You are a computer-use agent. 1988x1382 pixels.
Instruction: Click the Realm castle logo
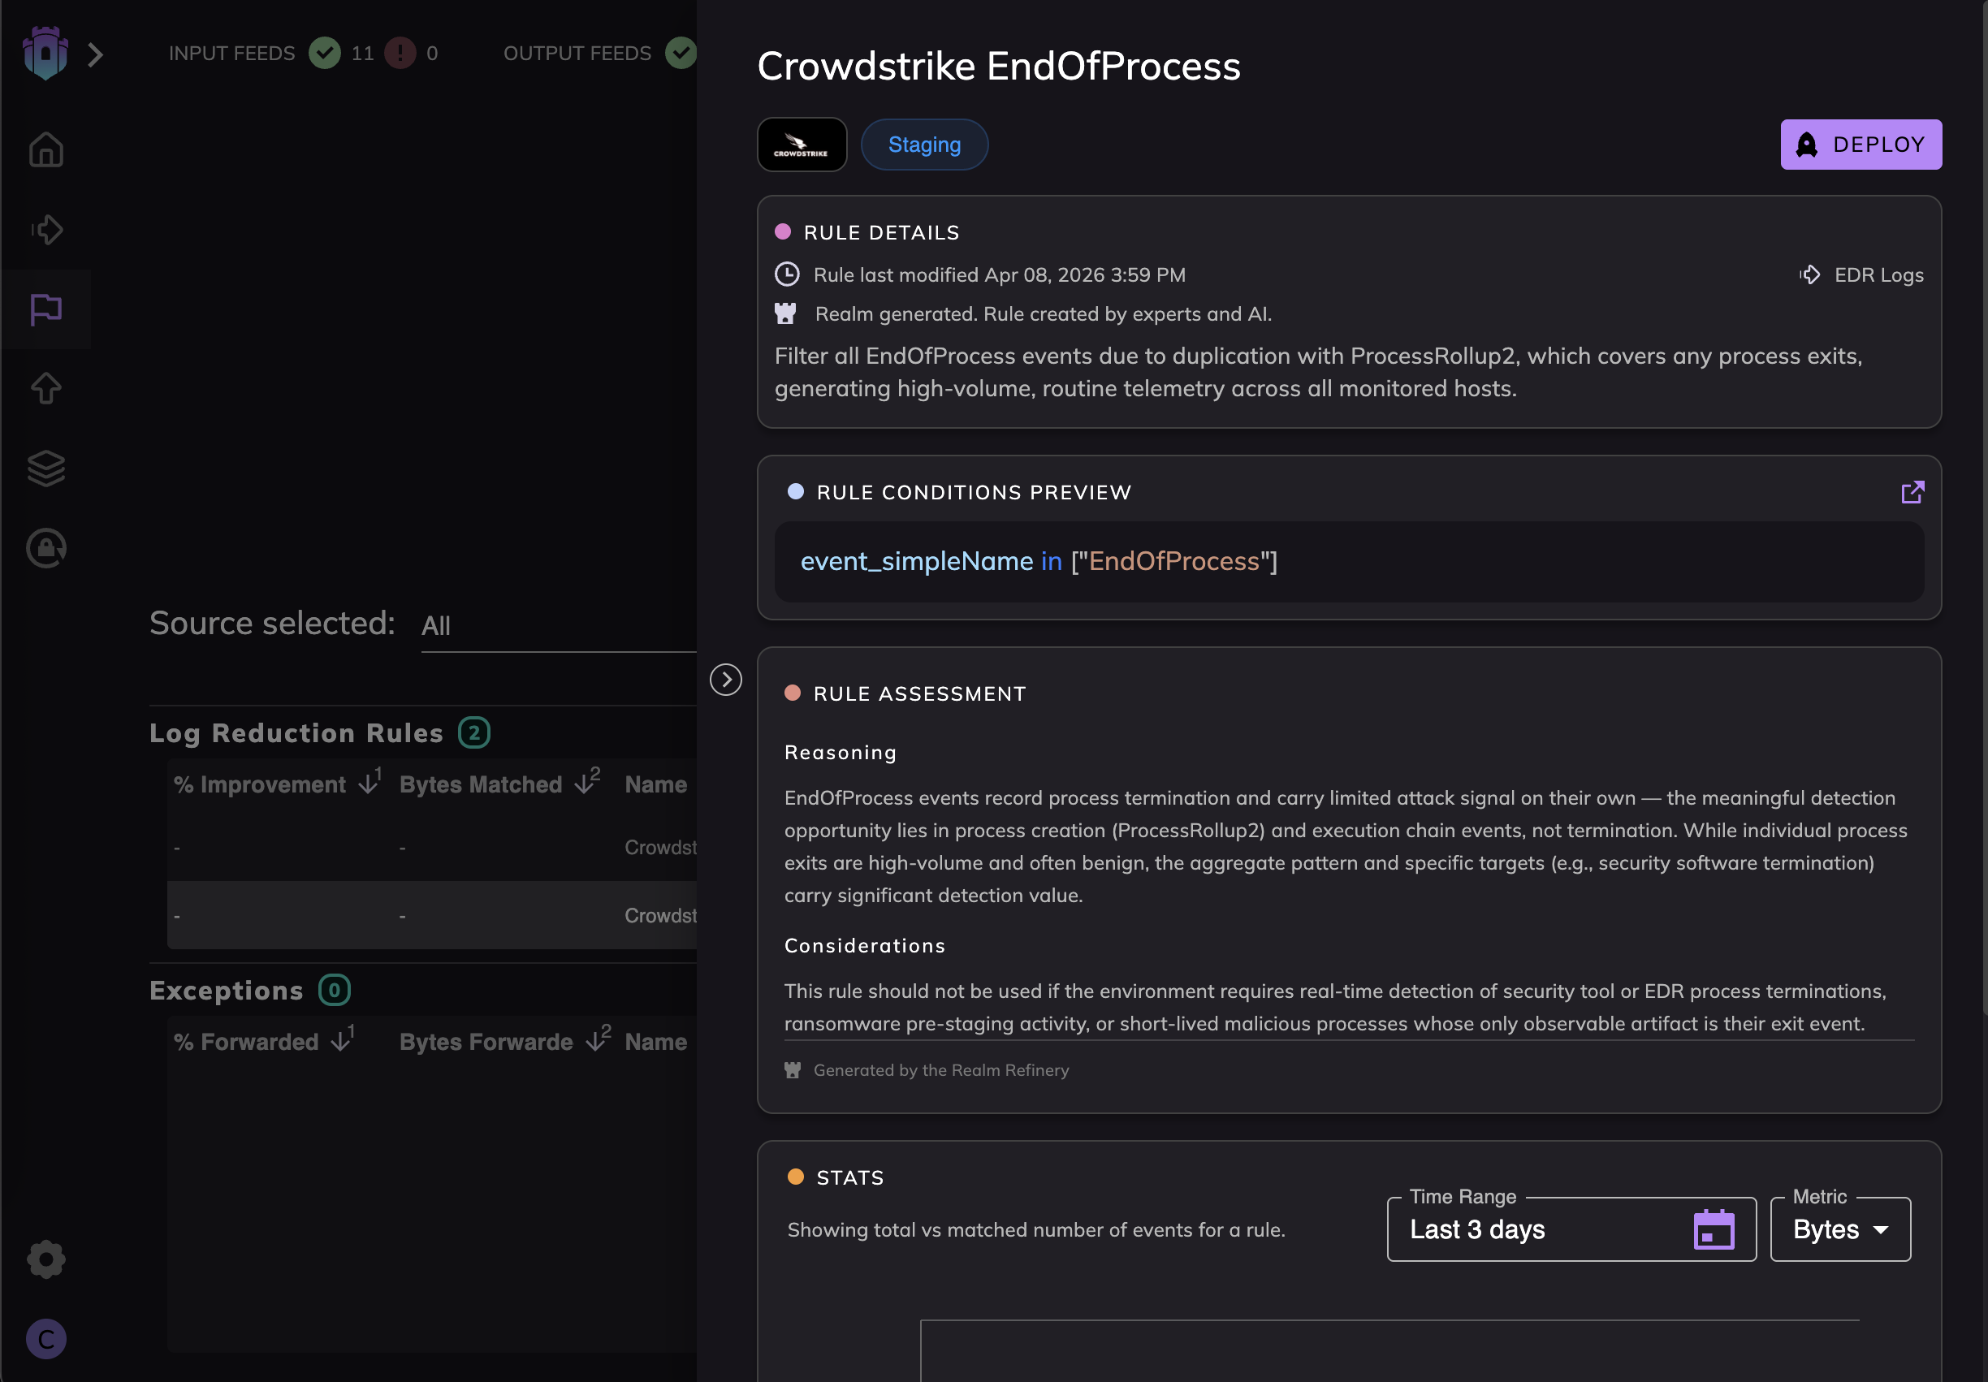45,54
